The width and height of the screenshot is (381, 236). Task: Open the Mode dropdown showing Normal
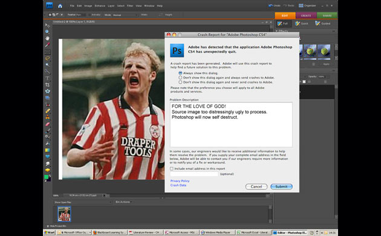[125, 15]
